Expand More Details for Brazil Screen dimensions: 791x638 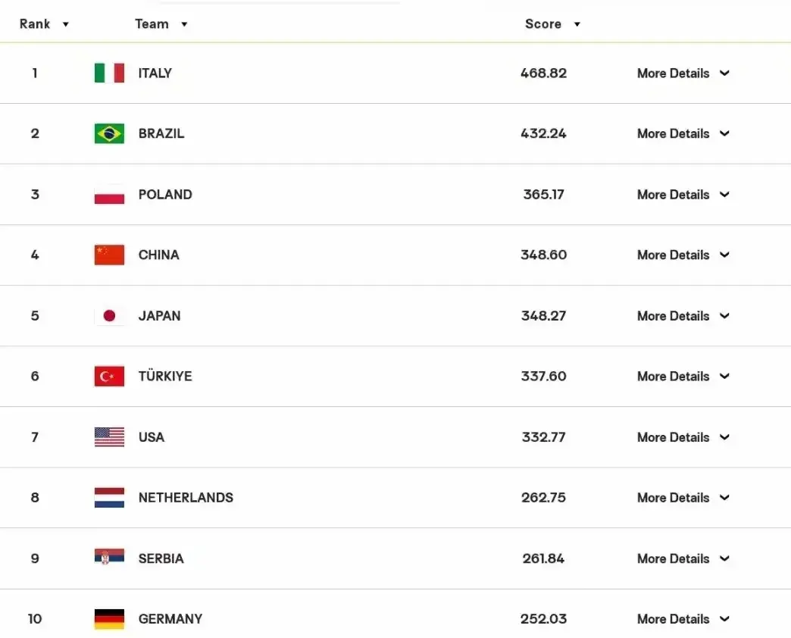[683, 133]
